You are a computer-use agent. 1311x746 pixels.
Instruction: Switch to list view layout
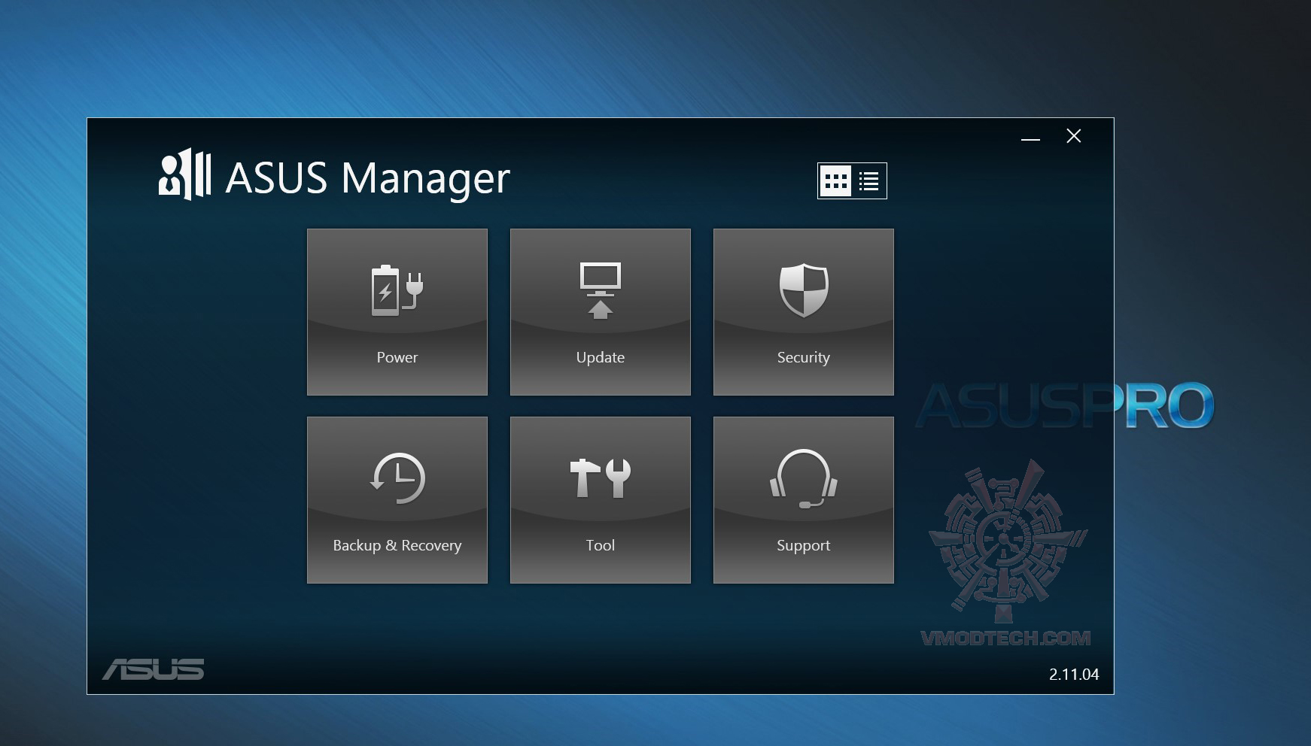tap(868, 180)
